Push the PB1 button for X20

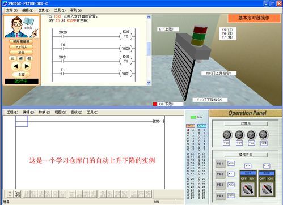tap(220, 164)
